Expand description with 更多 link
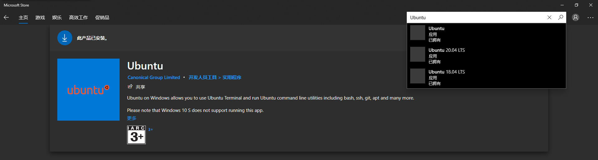This screenshot has width=598, height=160. (132, 118)
